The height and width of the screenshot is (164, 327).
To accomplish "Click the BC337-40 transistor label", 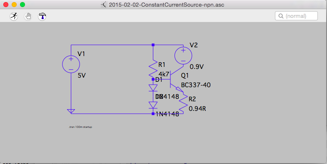I will (196, 85).
